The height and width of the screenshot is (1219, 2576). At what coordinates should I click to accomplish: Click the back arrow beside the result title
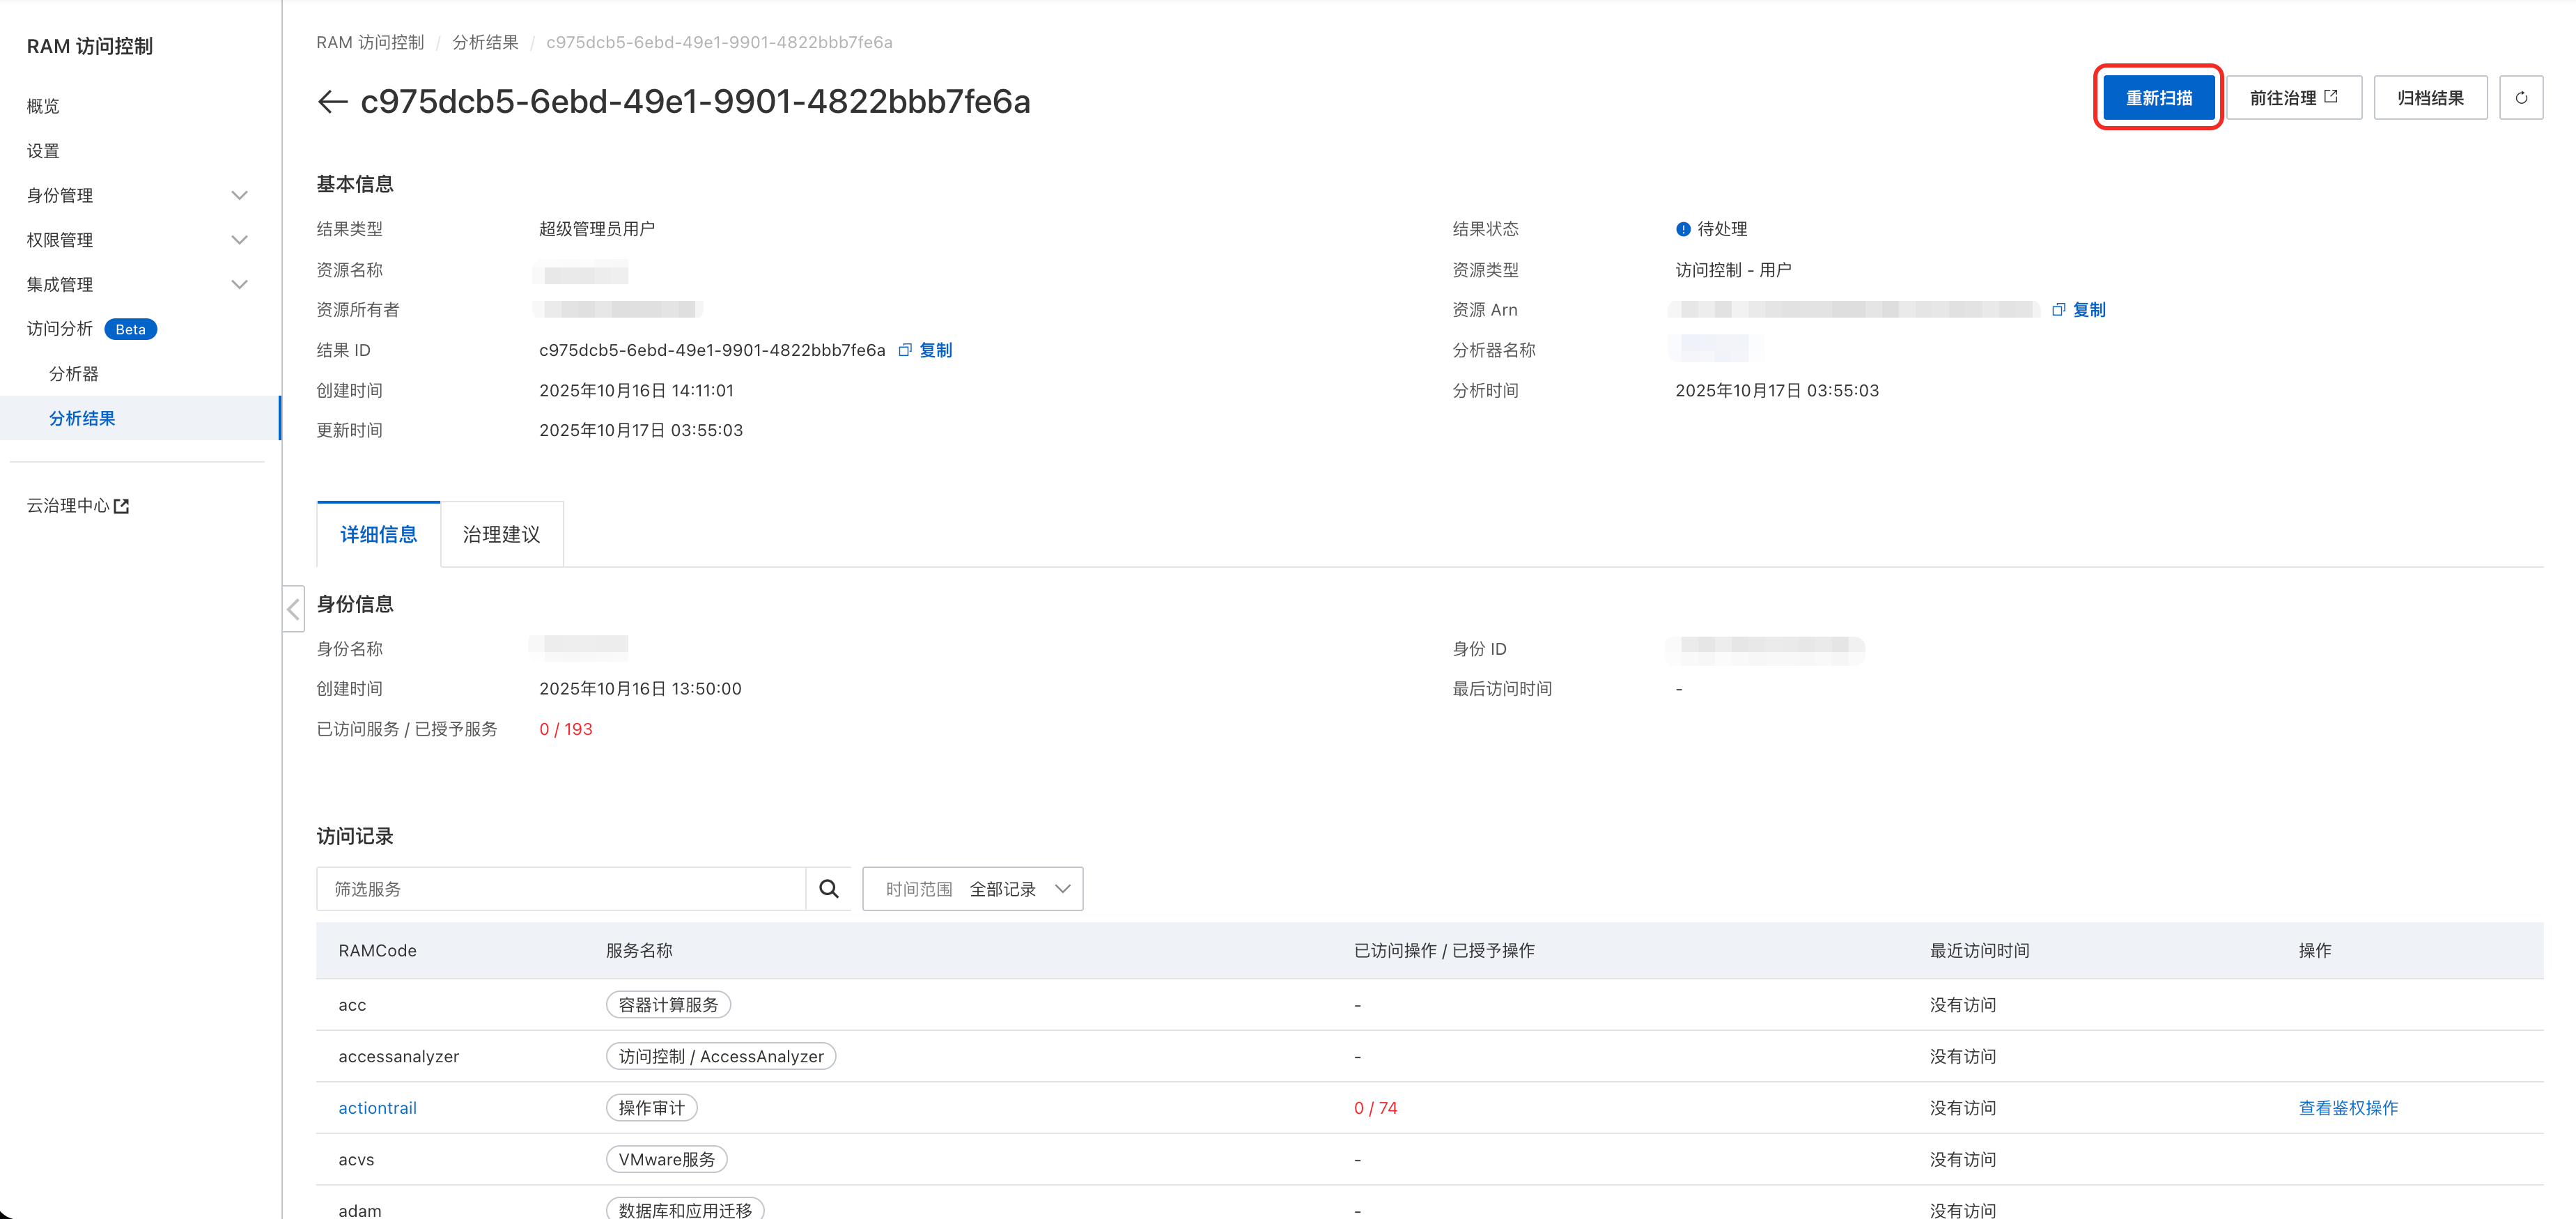point(332,101)
